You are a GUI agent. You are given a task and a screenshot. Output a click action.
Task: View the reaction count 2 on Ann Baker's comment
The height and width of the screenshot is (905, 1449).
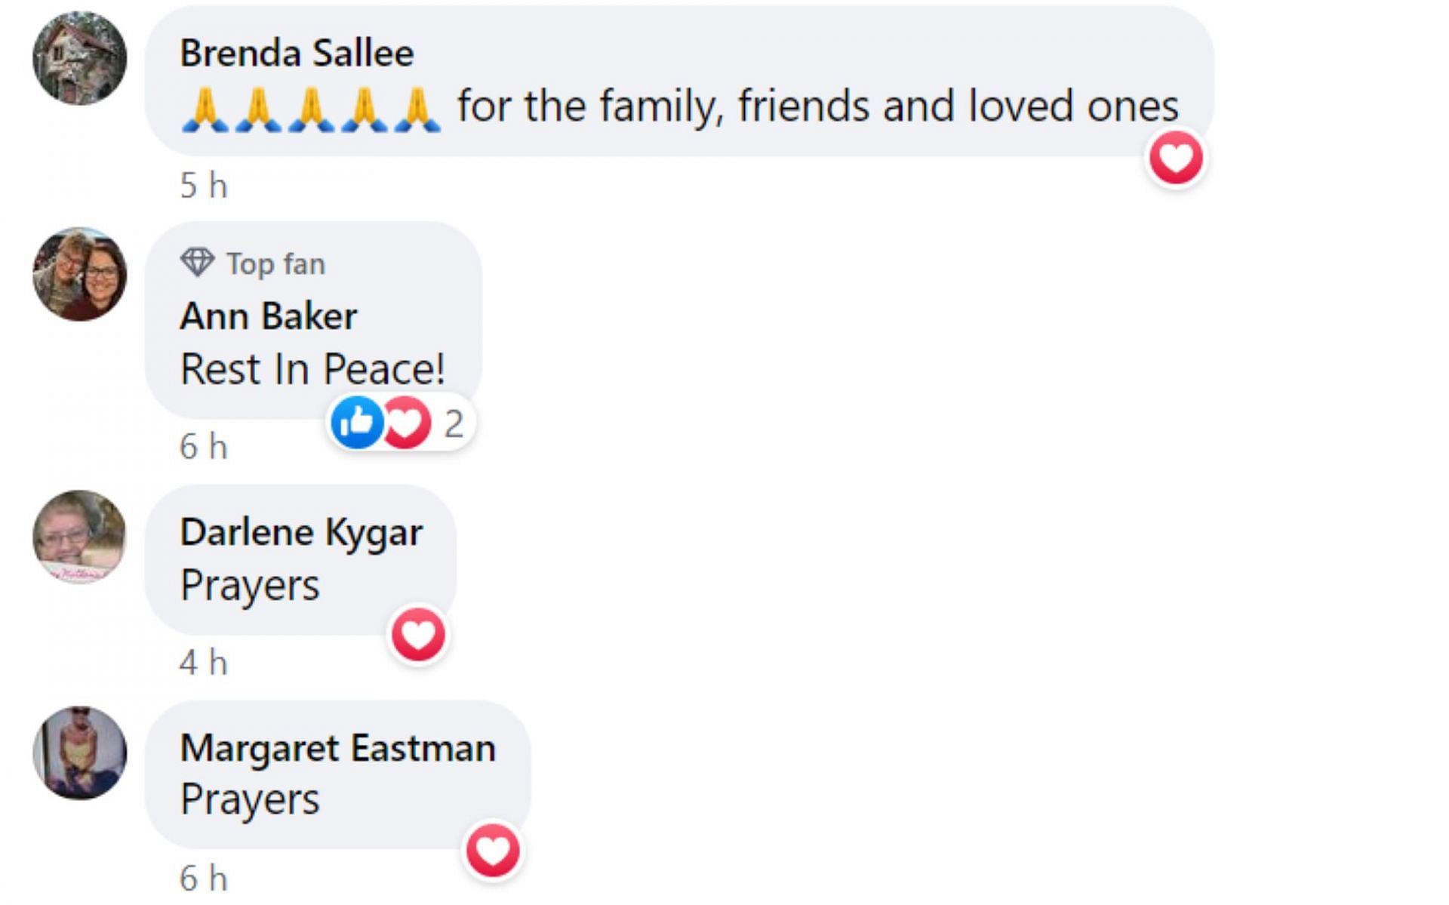tap(454, 424)
